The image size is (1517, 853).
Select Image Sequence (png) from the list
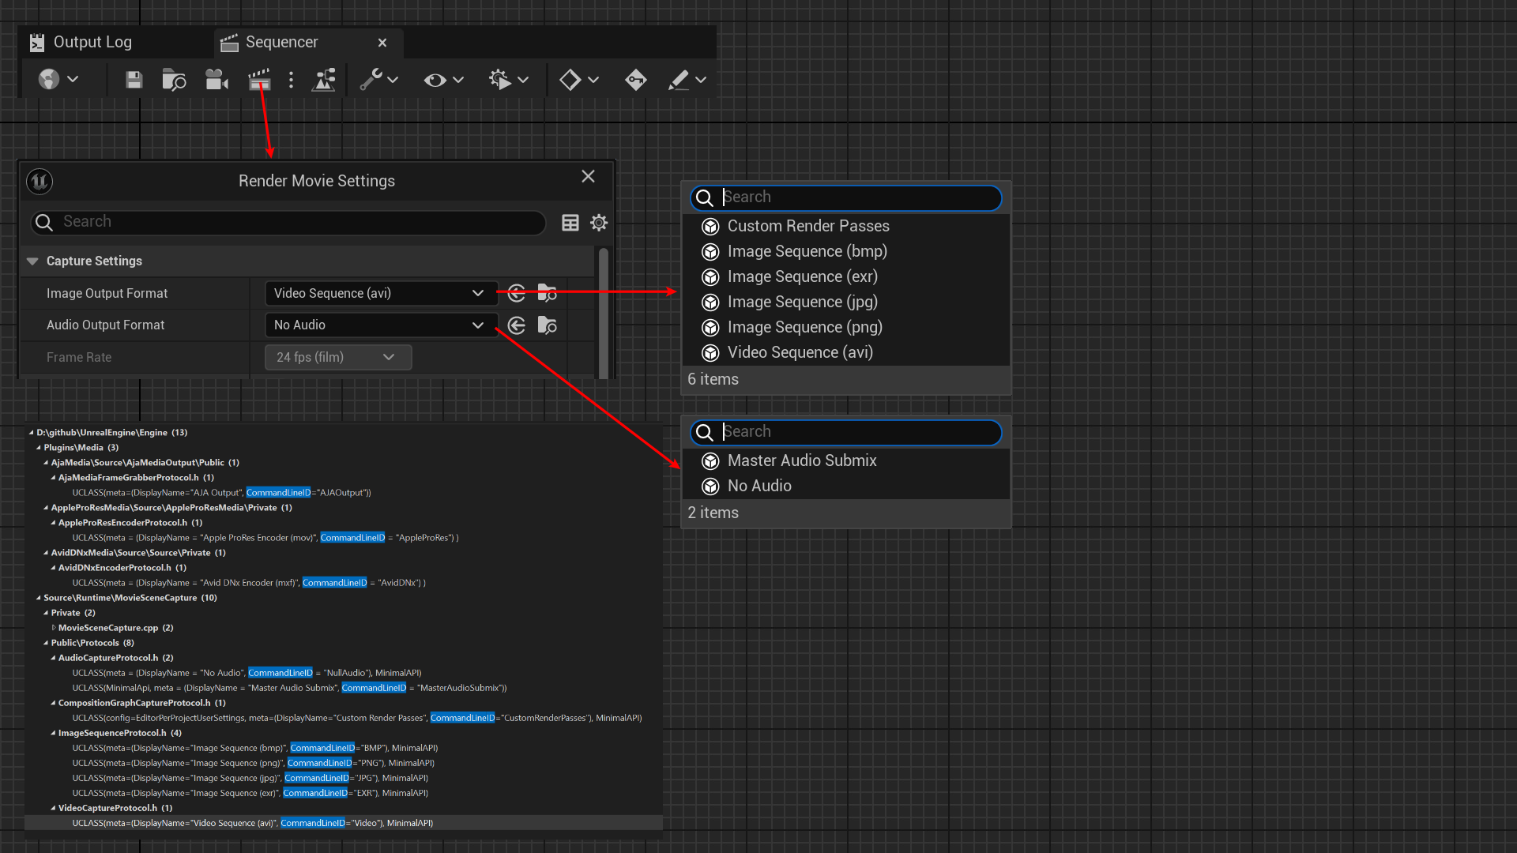click(804, 328)
